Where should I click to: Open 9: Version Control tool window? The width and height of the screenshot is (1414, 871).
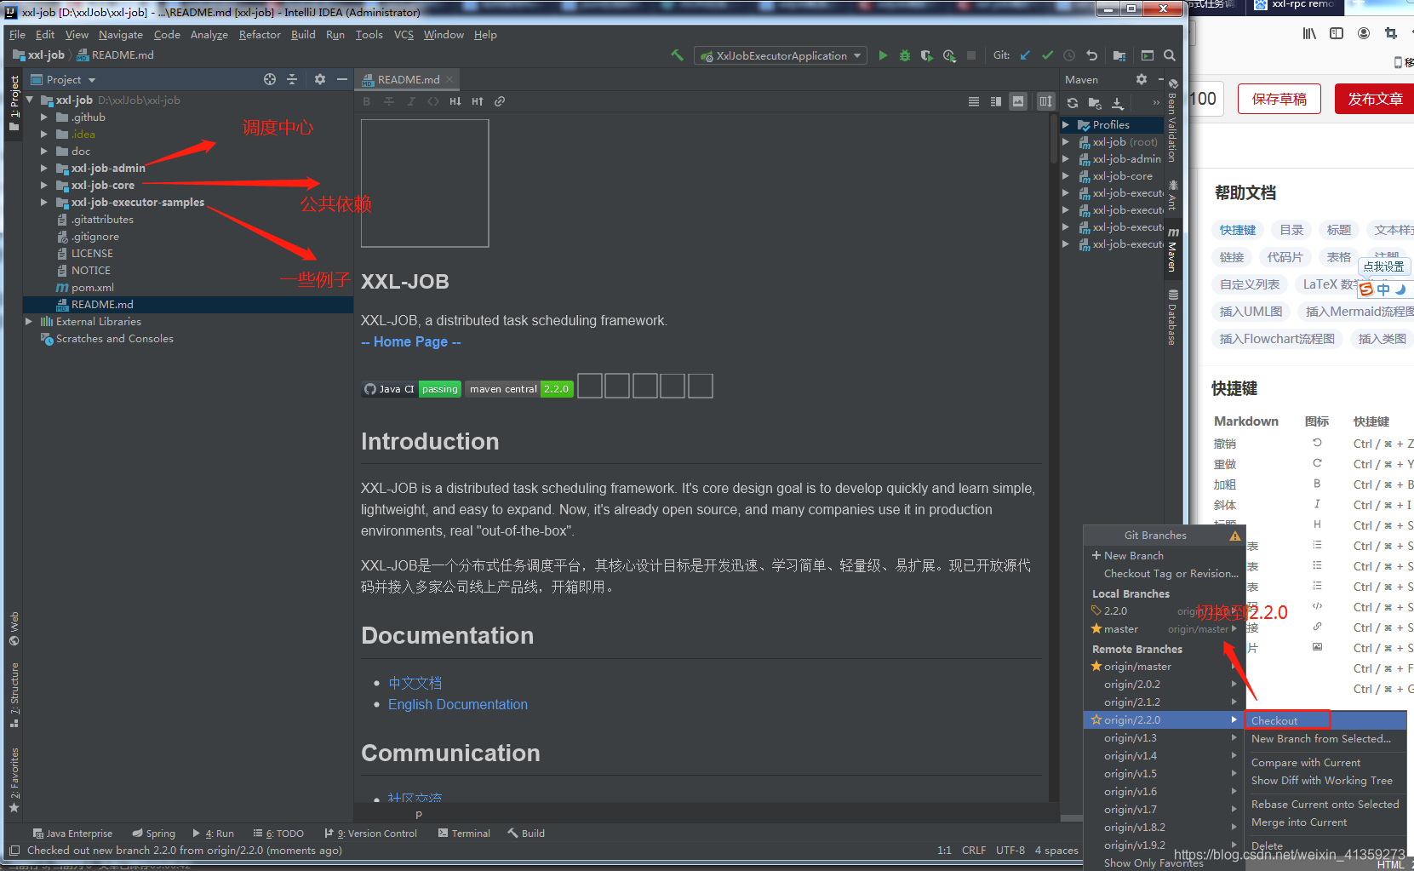371,834
